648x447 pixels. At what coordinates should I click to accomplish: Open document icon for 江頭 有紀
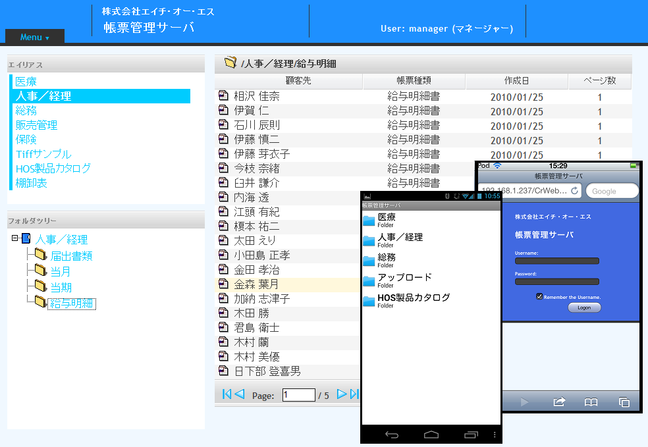pyautogui.click(x=223, y=211)
